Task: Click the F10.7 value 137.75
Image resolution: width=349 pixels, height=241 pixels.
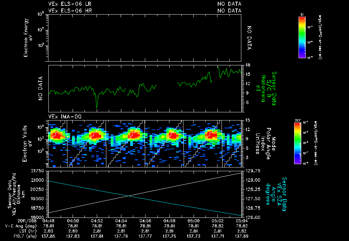Action: point(170,236)
